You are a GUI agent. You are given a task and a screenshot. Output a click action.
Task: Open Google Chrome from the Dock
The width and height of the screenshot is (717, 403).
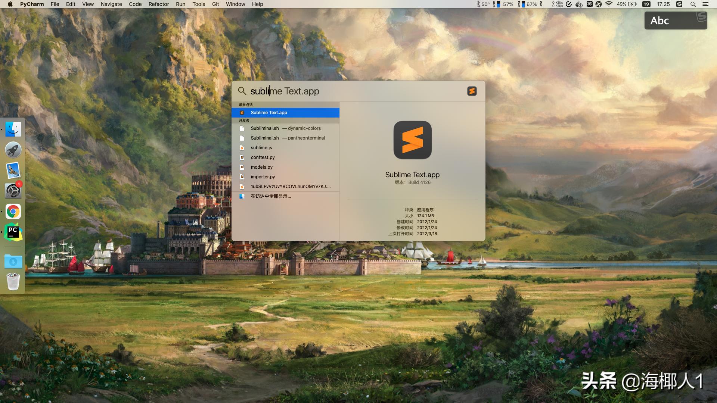point(13,211)
